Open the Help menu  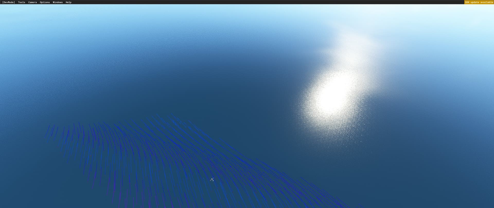pyautogui.click(x=68, y=2)
